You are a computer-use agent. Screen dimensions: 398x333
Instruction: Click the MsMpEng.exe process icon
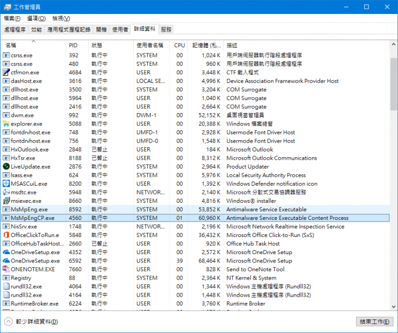tap(6, 210)
